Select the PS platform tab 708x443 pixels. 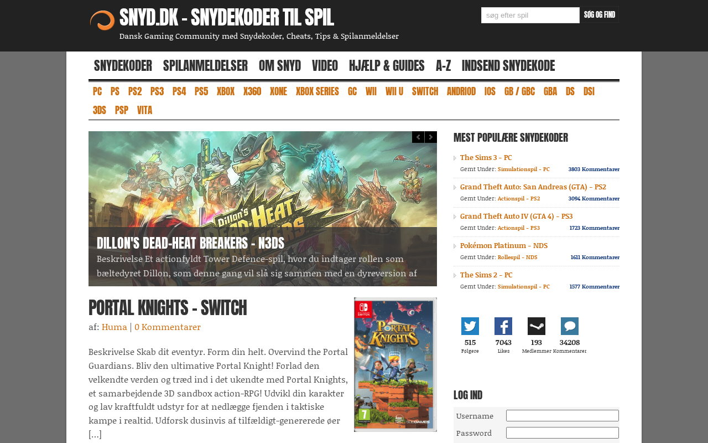(115, 91)
